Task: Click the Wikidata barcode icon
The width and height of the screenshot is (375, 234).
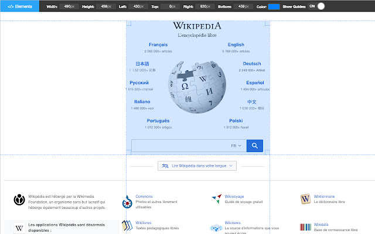Action: point(305,227)
